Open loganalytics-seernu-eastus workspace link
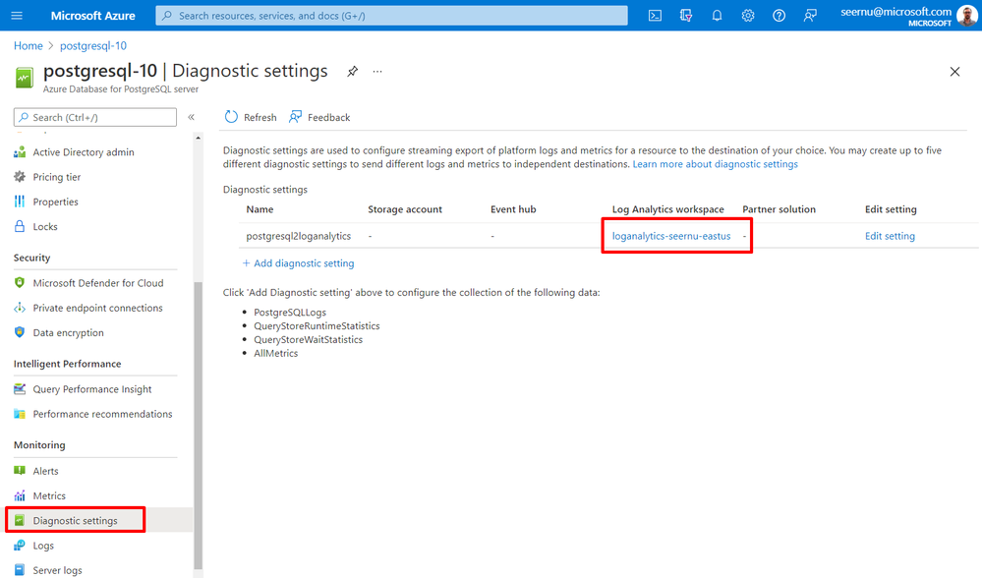This screenshot has width=982, height=578. (671, 236)
